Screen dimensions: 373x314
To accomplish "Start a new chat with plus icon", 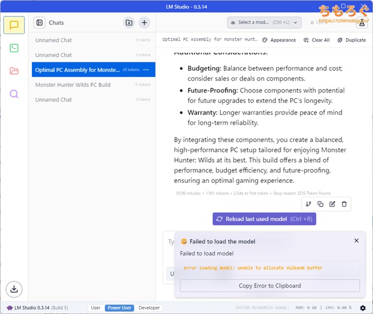I will click(144, 22).
